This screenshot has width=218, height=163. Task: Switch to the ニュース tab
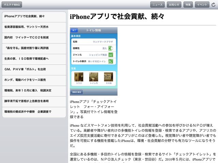pos(157,5)
